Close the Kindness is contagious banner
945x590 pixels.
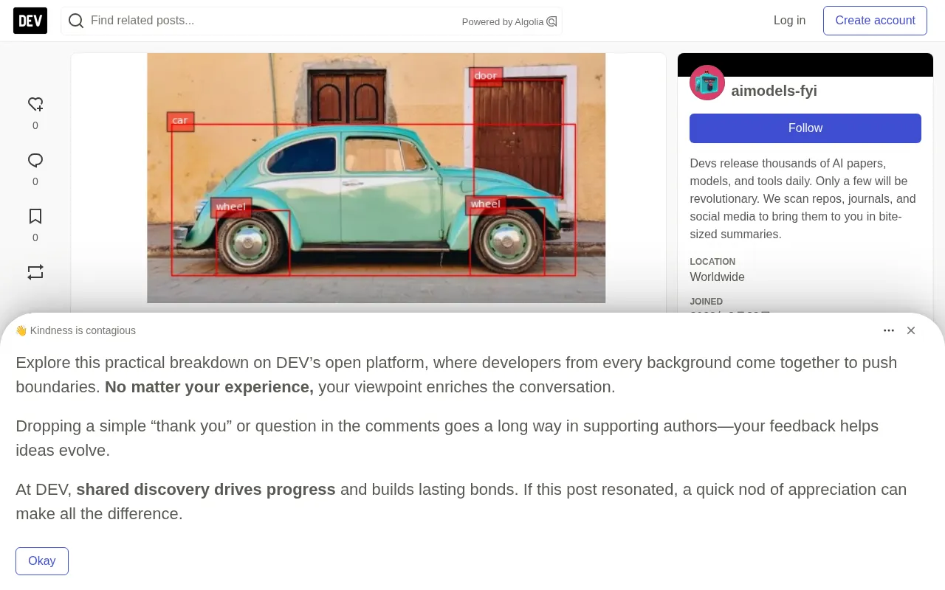pos(911,330)
